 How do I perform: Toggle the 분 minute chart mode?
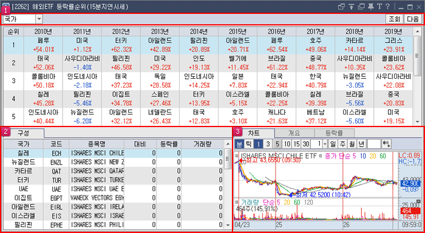[x=239, y=144]
